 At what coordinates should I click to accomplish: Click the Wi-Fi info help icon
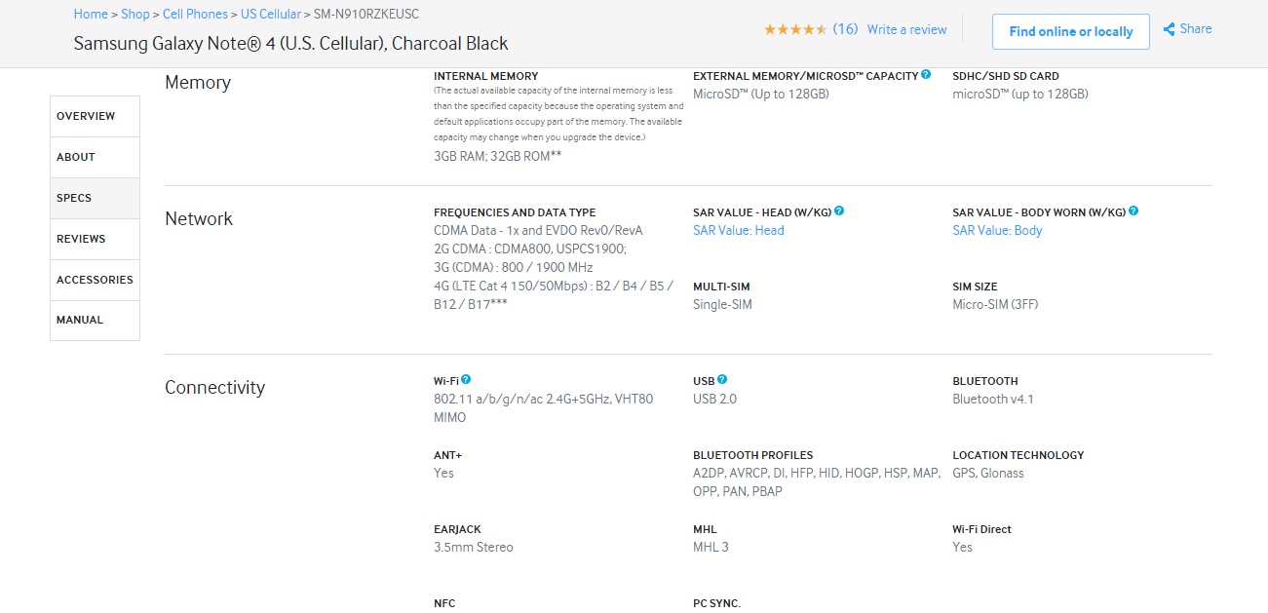click(x=466, y=379)
